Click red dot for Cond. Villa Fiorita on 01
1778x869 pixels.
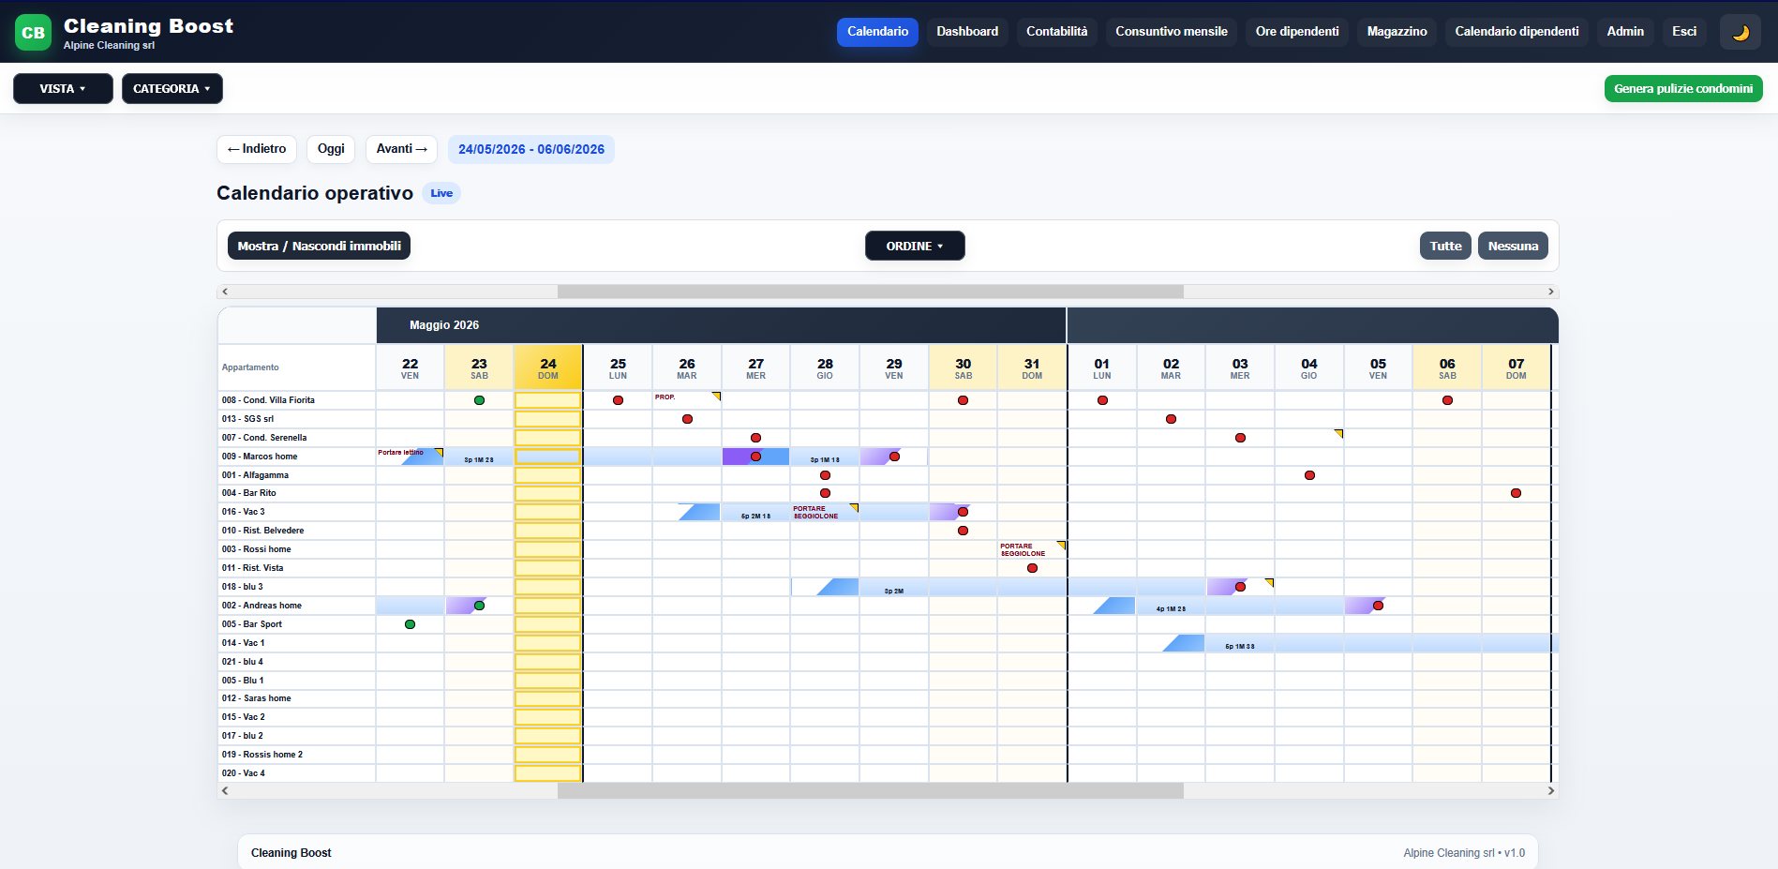[x=1102, y=400]
